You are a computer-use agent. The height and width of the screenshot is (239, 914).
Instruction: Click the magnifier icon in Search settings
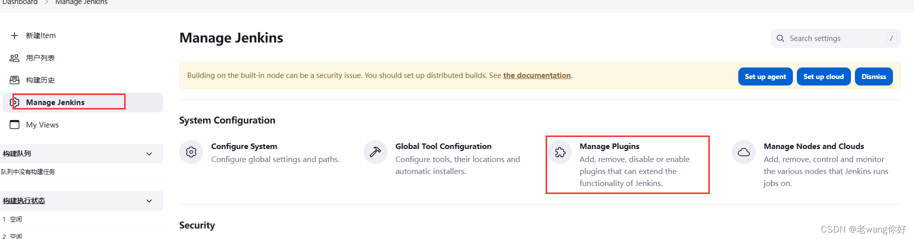tap(780, 38)
